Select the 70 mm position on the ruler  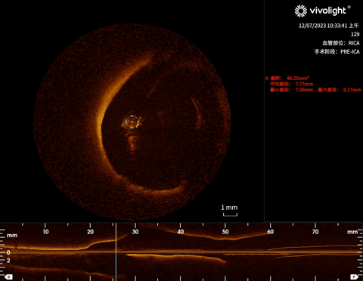pos(315,231)
